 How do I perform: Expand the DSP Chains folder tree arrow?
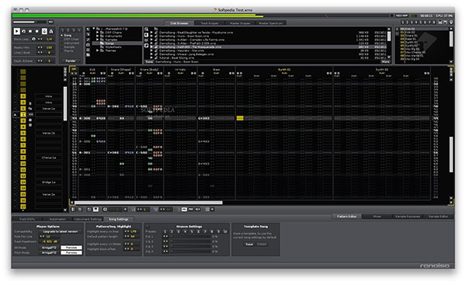pyautogui.click(x=98, y=33)
